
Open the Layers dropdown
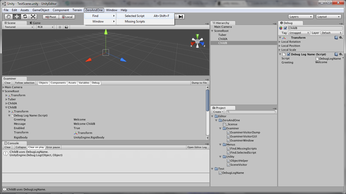coord(301,17)
